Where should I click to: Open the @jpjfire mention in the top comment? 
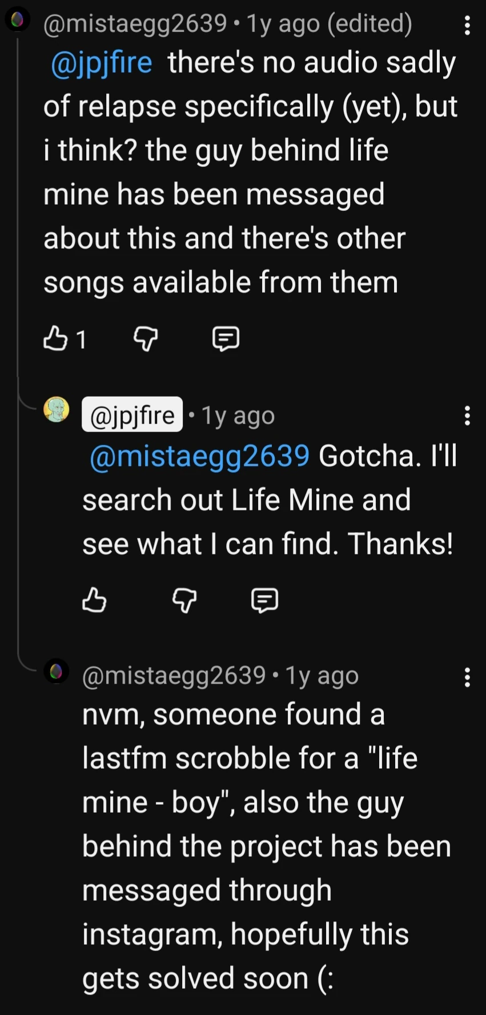coord(102,62)
